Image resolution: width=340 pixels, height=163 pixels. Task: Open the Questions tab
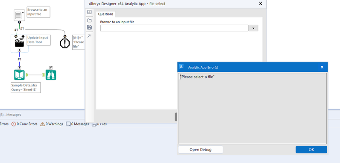(x=106, y=14)
